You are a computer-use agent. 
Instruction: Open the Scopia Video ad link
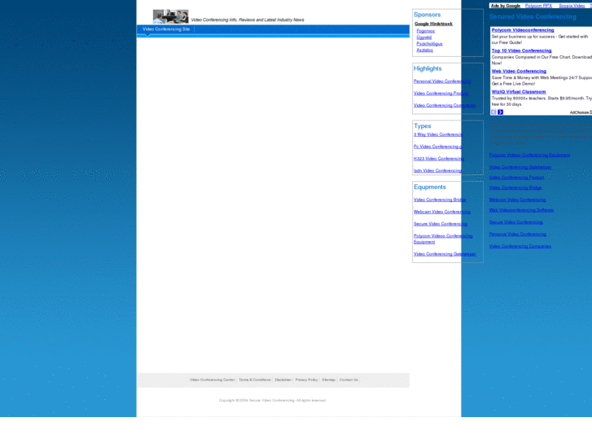(x=572, y=6)
